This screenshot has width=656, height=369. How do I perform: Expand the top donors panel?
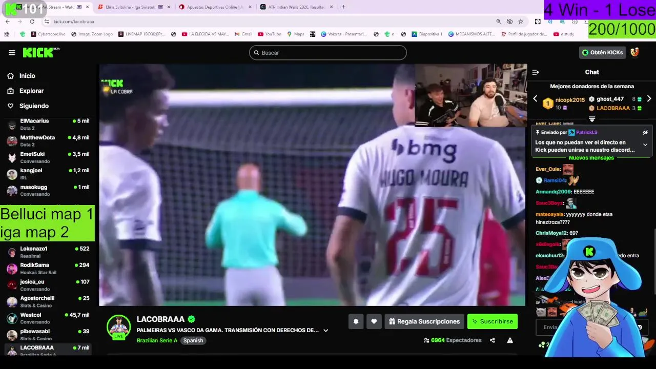point(592,119)
